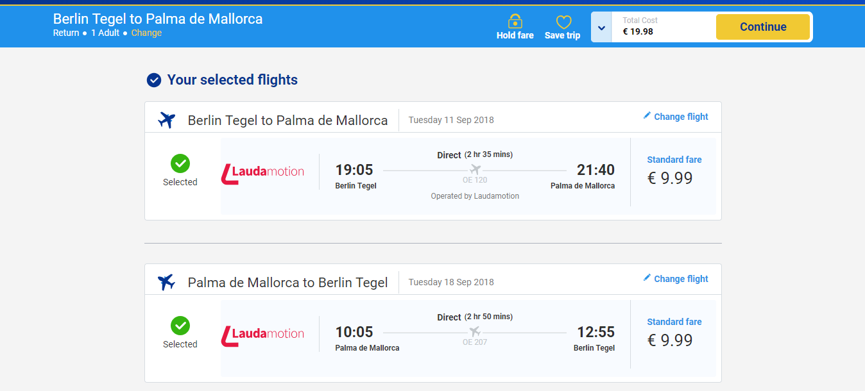
Task: Click the Change link under the trip title
Action: tap(146, 33)
